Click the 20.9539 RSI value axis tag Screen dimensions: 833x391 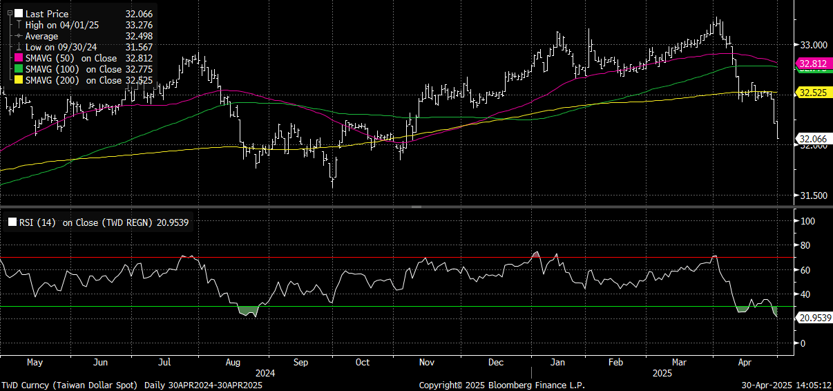[815, 318]
